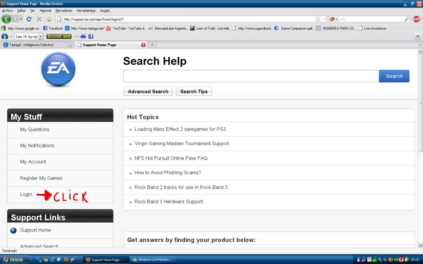The image size is (423, 264).
Task: Open the list all tabs dropdown arrow
Action: click(420, 45)
